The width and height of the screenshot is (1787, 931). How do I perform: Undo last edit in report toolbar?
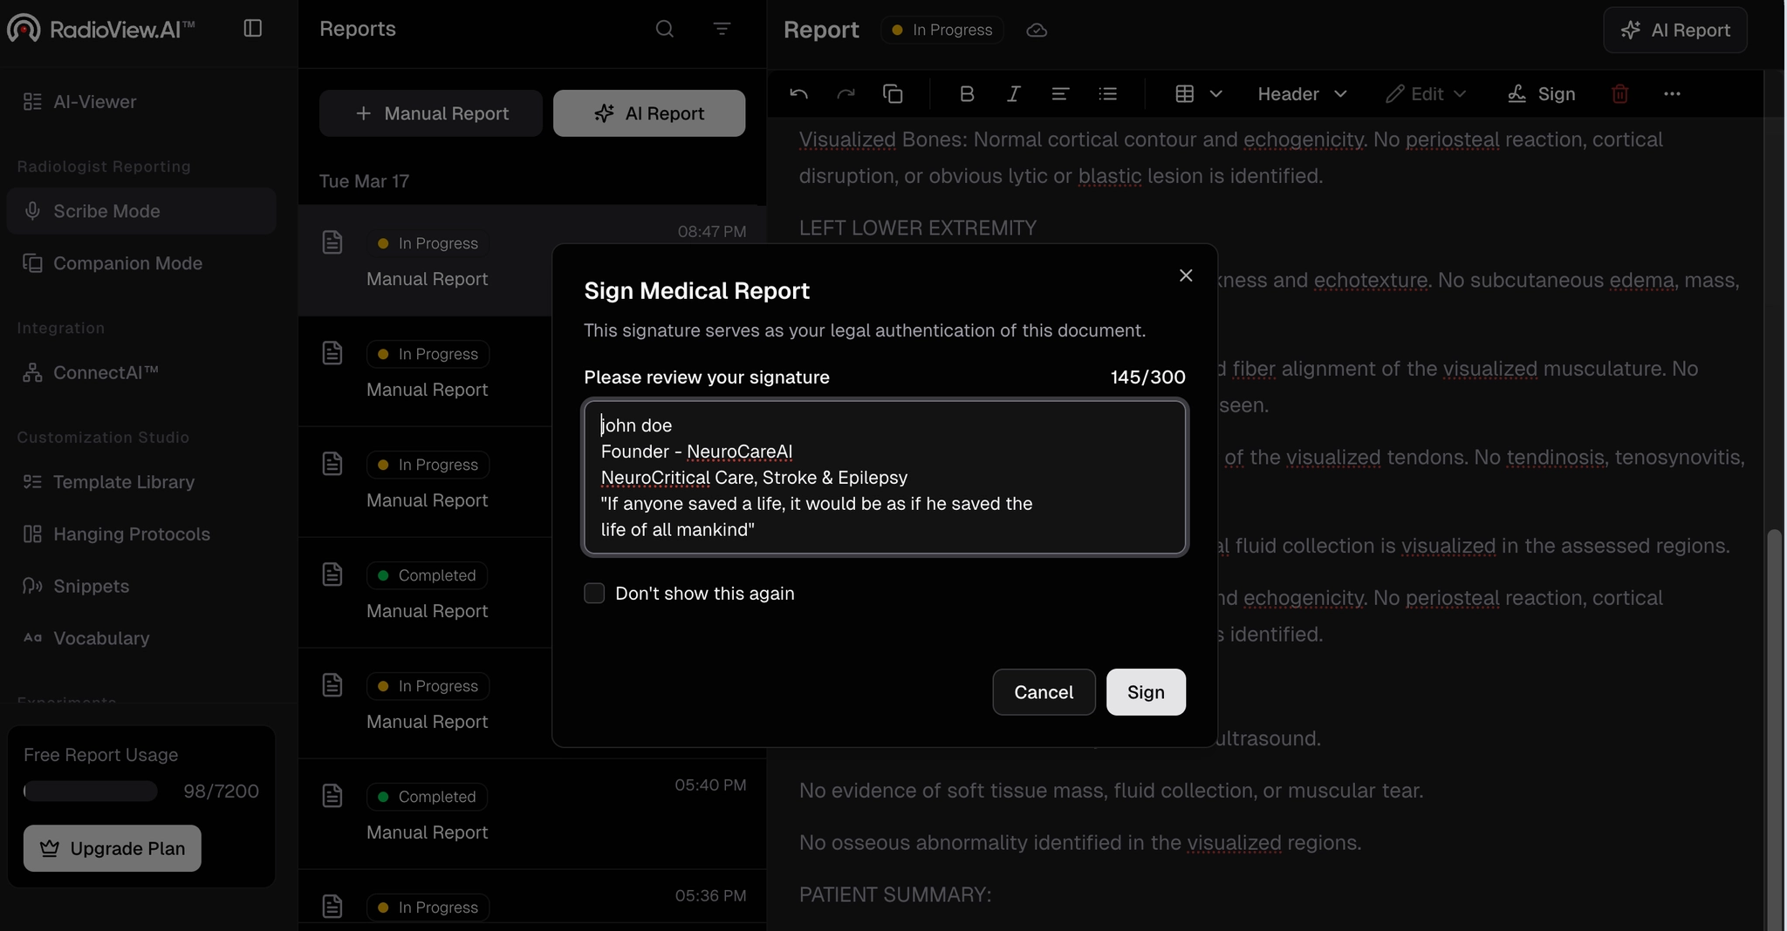tap(798, 94)
